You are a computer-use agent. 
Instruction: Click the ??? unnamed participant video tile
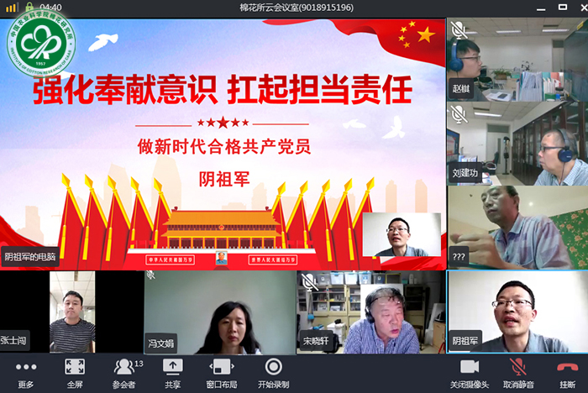[x=517, y=228]
